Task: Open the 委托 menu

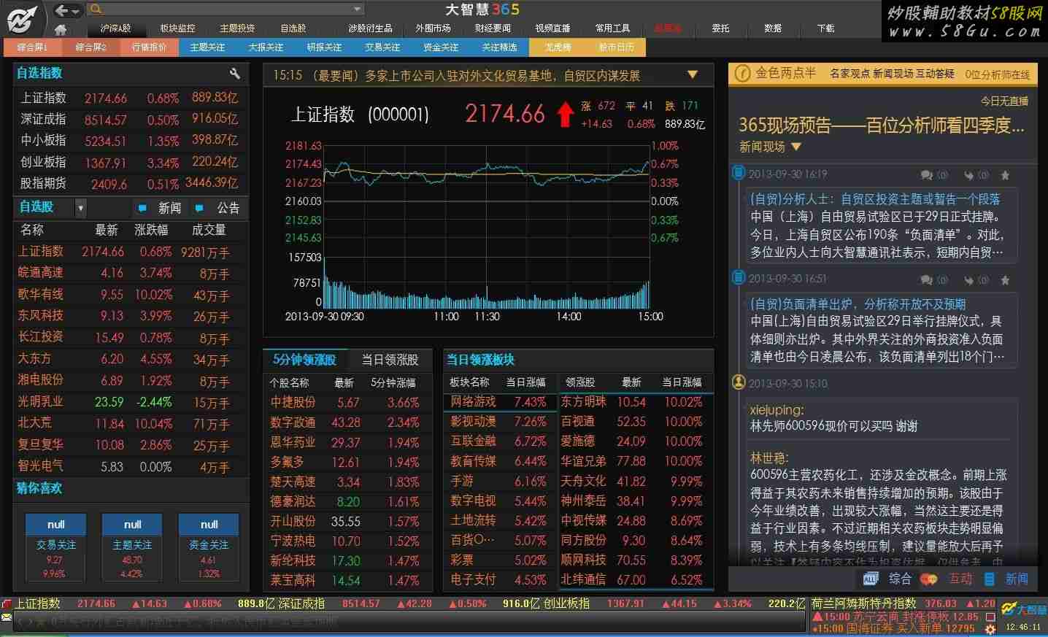Action: (x=720, y=28)
